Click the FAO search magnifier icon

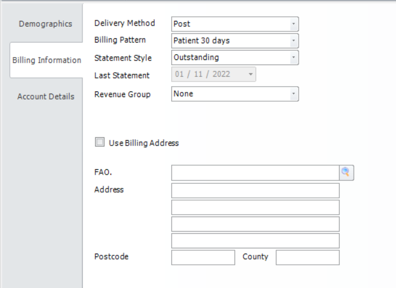[x=347, y=172]
